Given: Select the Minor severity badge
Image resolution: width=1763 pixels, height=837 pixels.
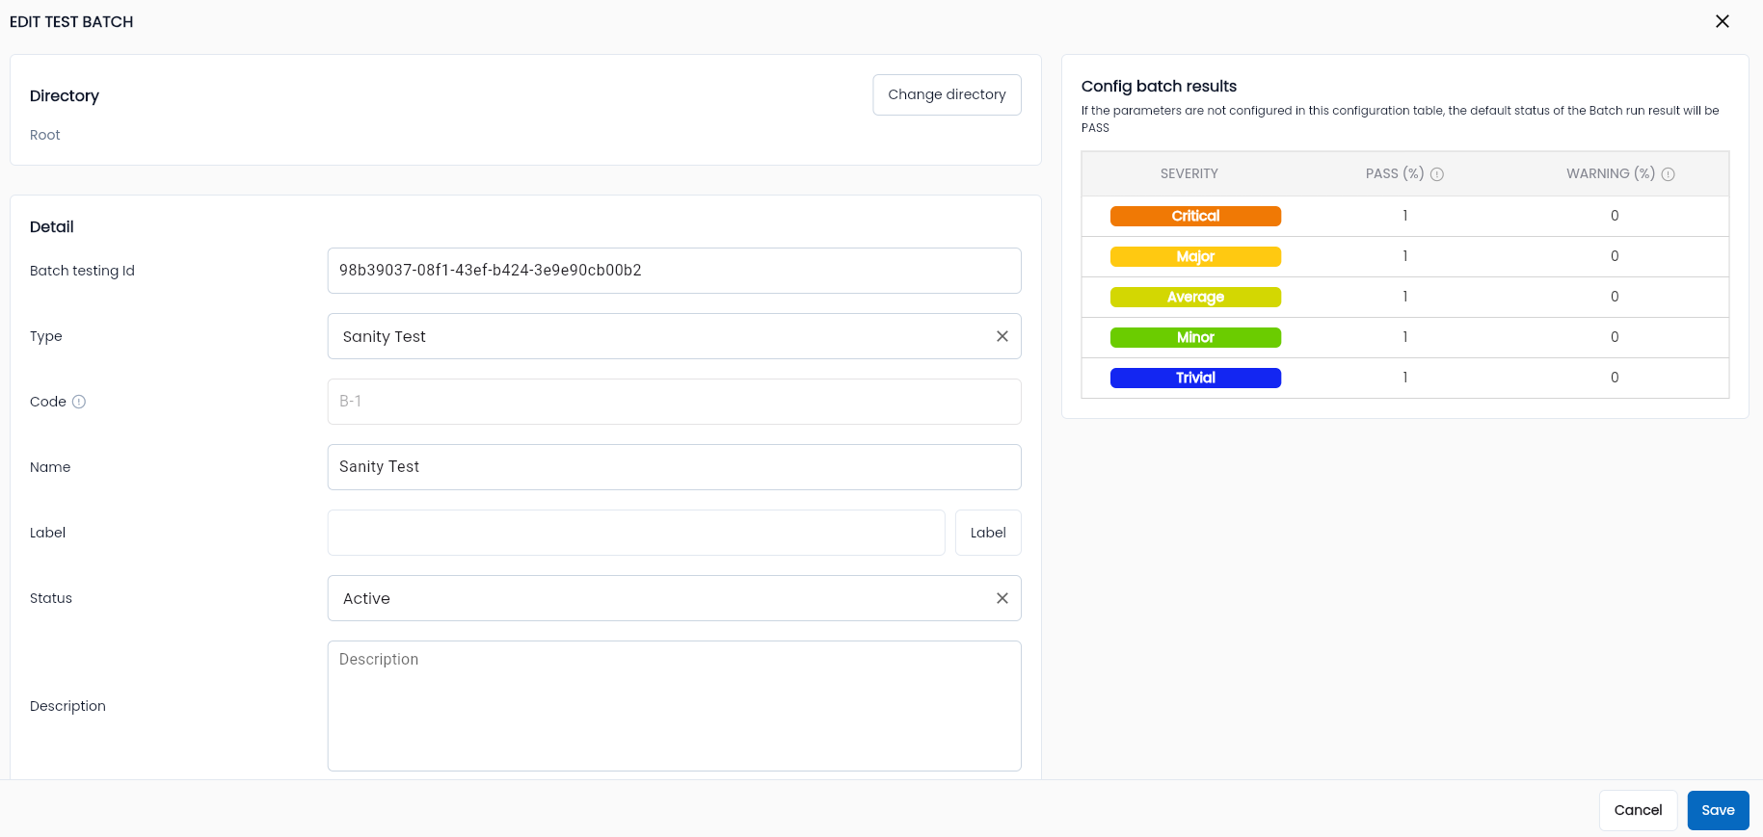Looking at the screenshot, I should click(x=1195, y=337).
